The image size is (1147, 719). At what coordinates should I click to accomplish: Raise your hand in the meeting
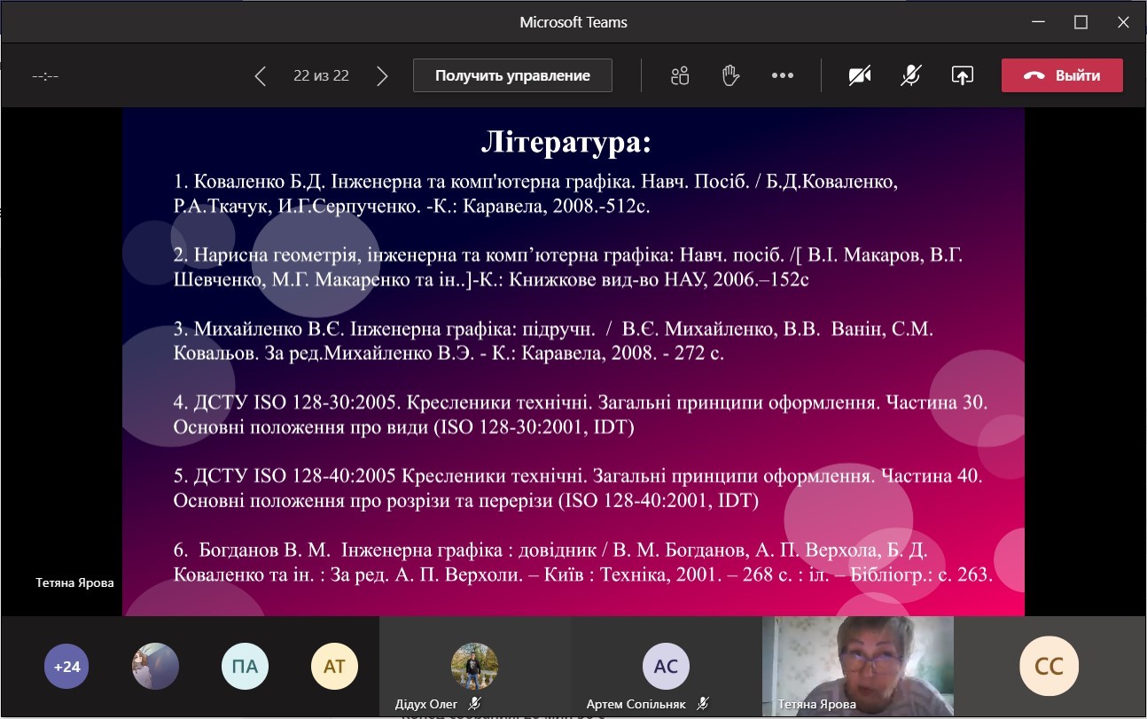730,76
